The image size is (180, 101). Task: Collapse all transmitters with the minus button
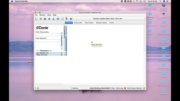[x=62, y=47]
